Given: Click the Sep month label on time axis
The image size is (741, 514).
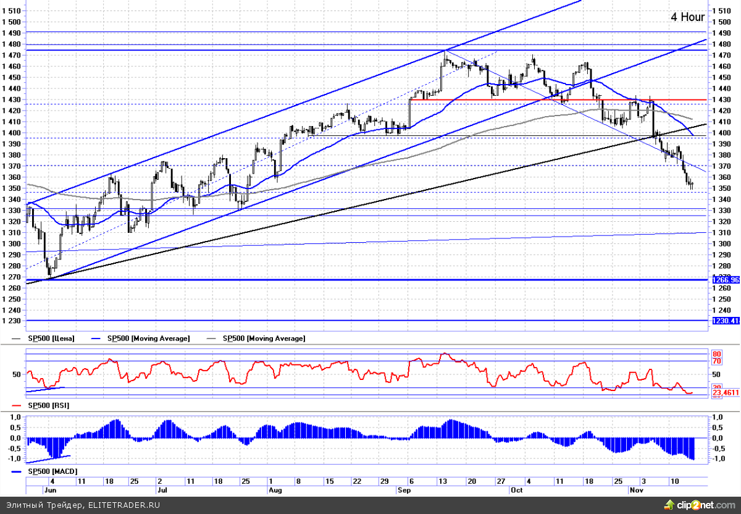Looking at the screenshot, I should 404,490.
